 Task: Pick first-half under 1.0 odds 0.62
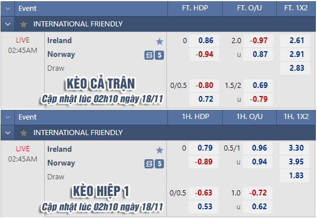pyautogui.click(x=258, y=207)
